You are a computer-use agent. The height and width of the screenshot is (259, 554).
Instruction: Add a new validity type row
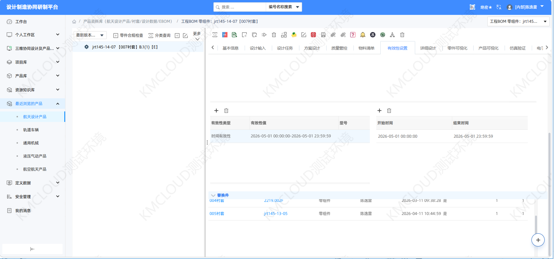point(216,111)
